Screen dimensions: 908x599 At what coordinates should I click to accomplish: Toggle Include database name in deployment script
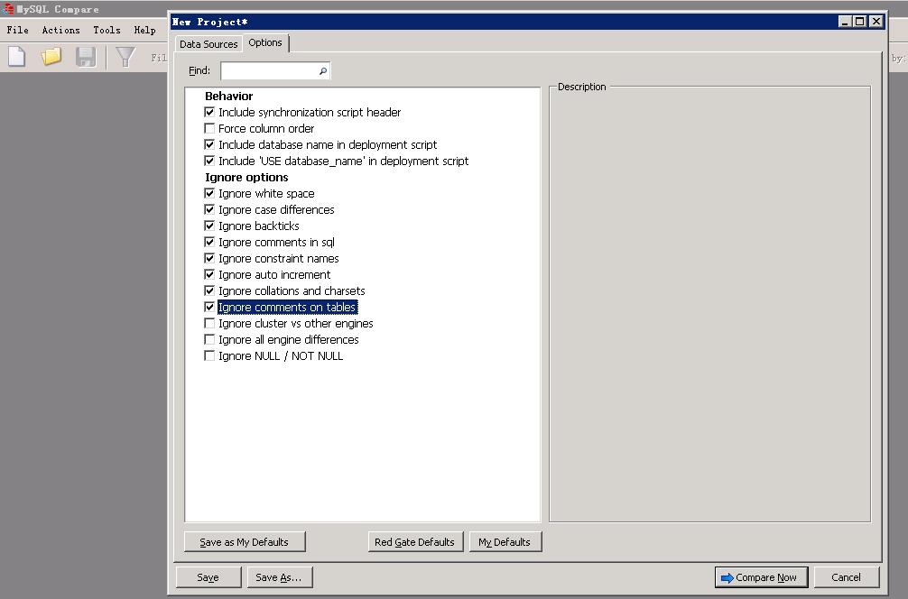tap(209, 144)
